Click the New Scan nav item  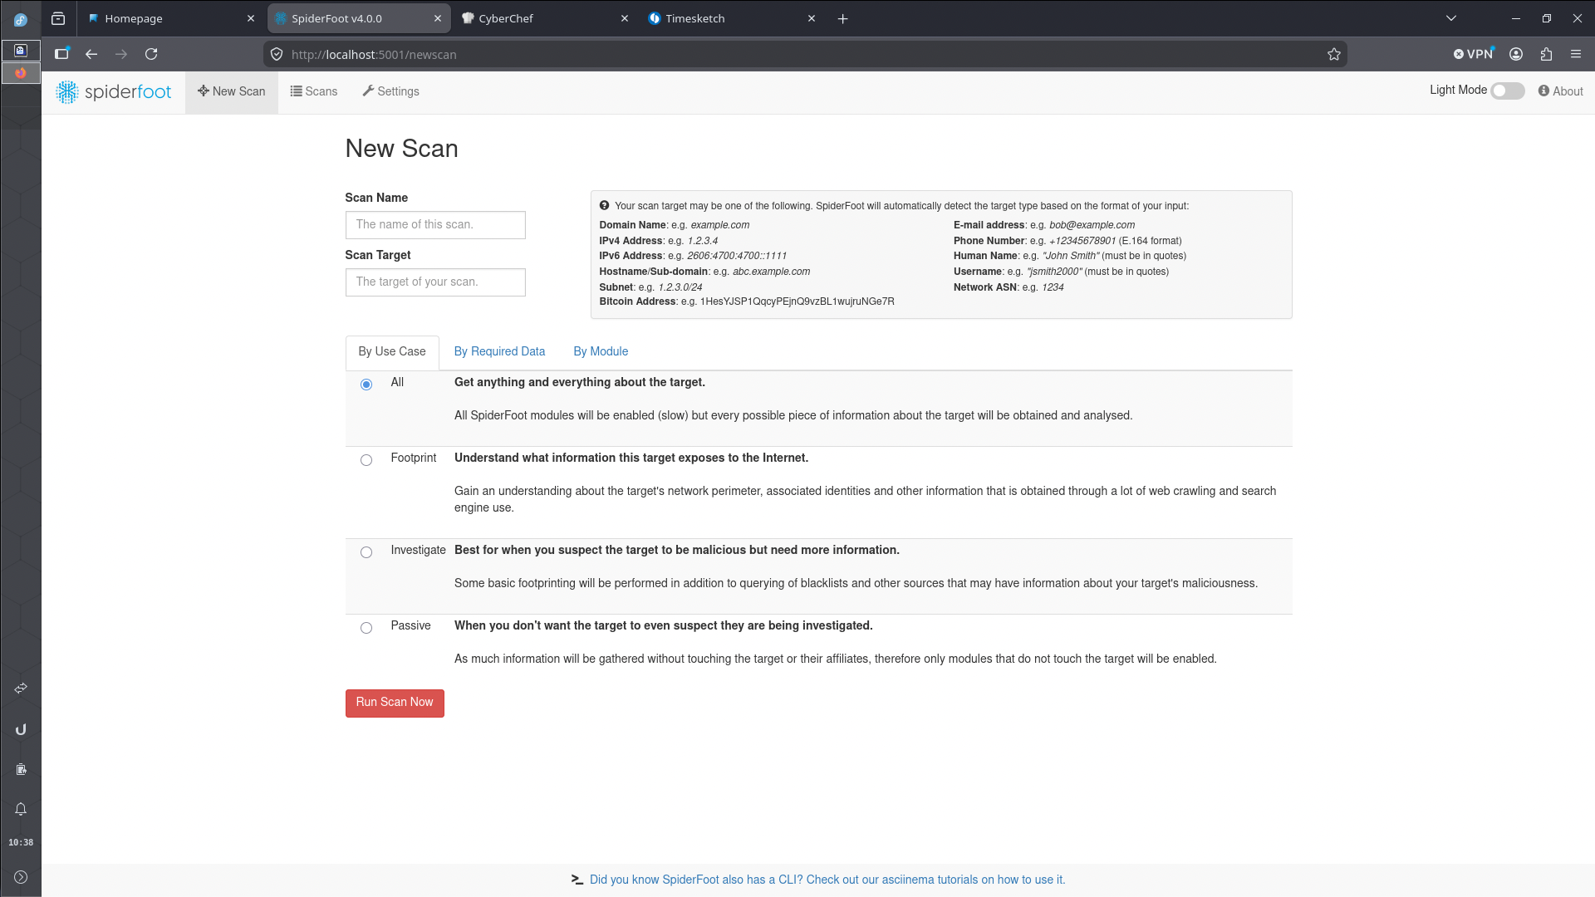[232, 91]
